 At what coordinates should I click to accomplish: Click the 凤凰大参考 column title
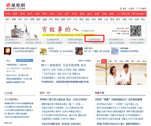pyautogui.click(x=88, y=48)
